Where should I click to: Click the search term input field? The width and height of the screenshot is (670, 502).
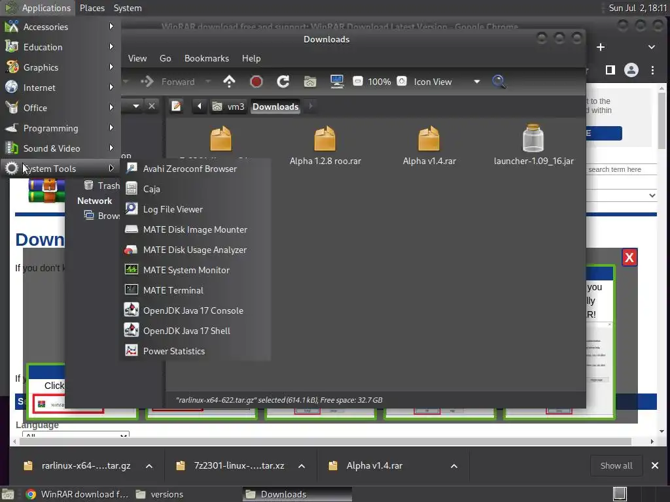(621, 169)
